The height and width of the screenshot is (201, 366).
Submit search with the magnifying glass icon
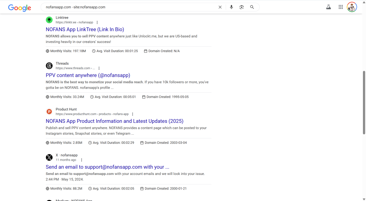[x=252, y=7]
